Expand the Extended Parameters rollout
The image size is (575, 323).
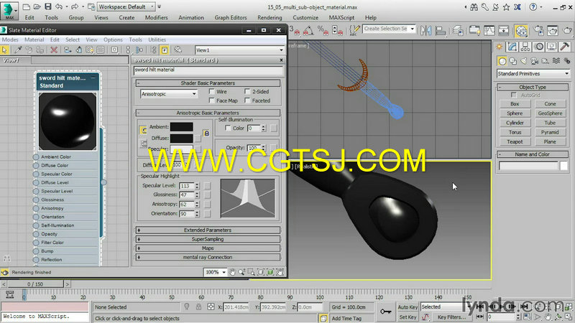click(208, 230)
